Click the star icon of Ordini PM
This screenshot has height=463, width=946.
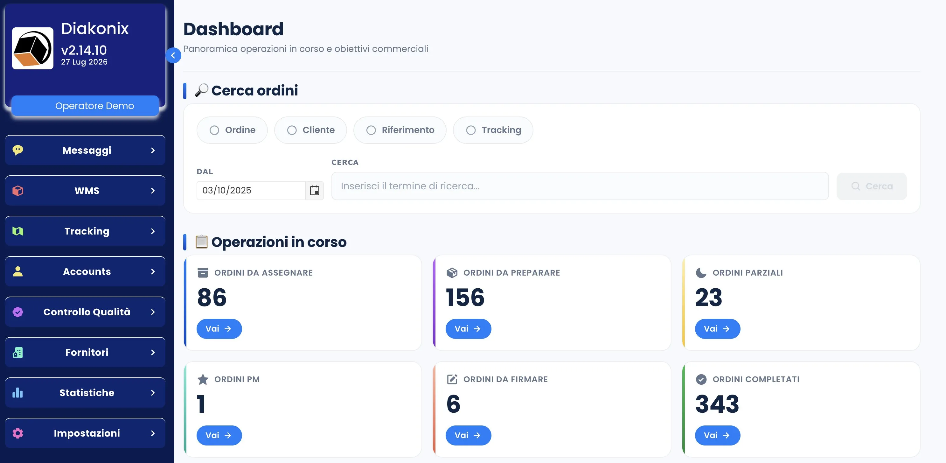(x=203, y=379)
